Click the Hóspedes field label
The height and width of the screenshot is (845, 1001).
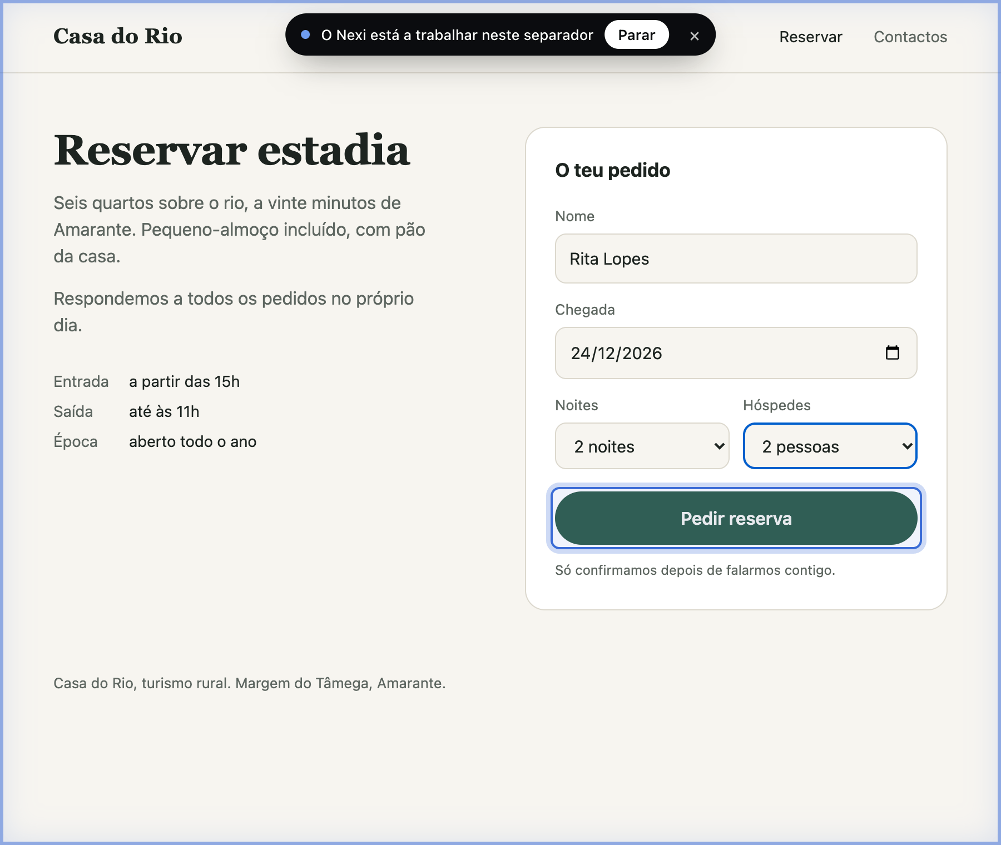tap(777, 405)
